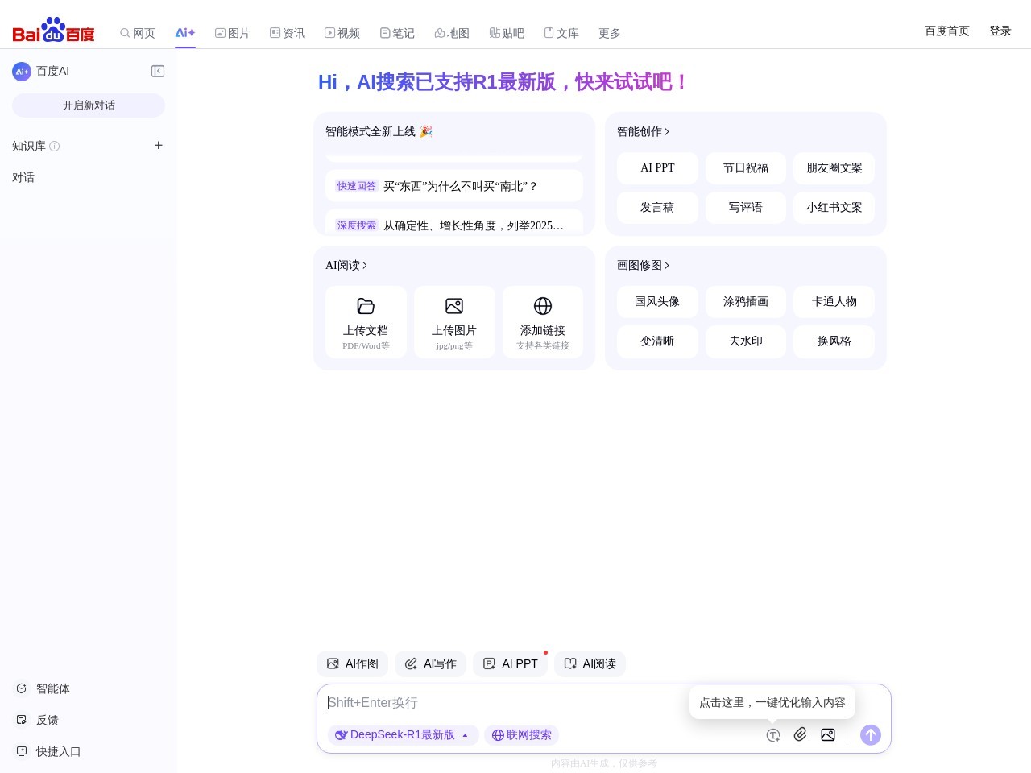Click the attachment paperclip icon in the input bar

coord(801,735)
